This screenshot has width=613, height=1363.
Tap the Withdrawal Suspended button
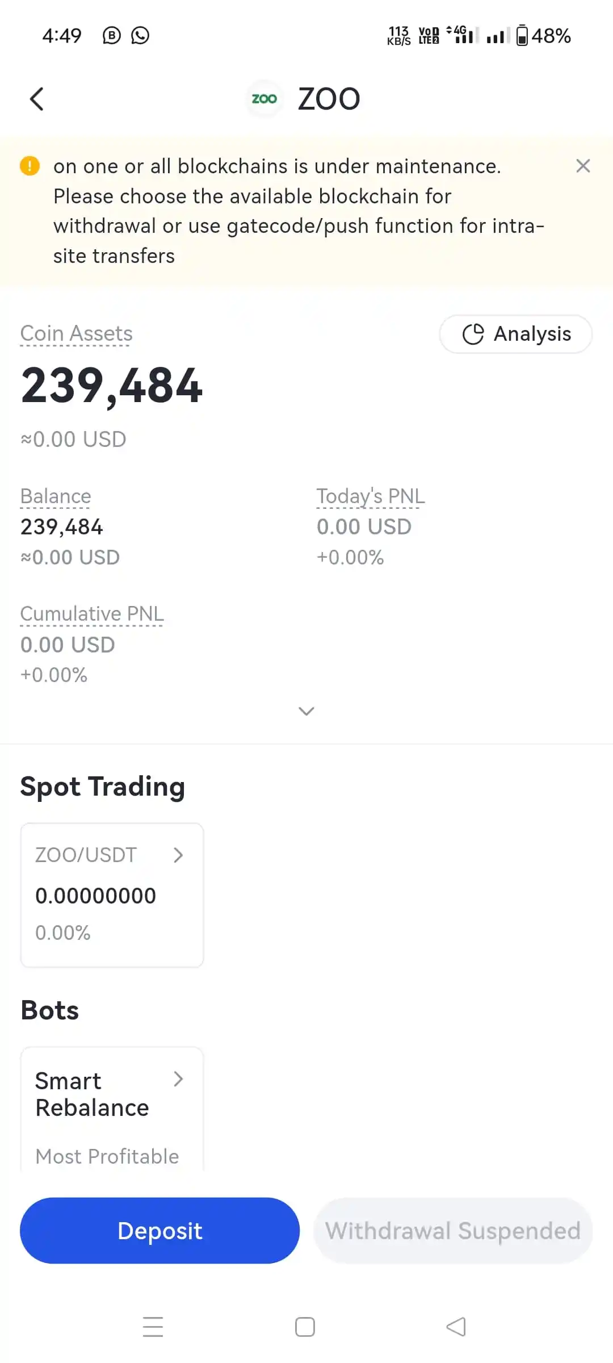tap(453, 1231)
